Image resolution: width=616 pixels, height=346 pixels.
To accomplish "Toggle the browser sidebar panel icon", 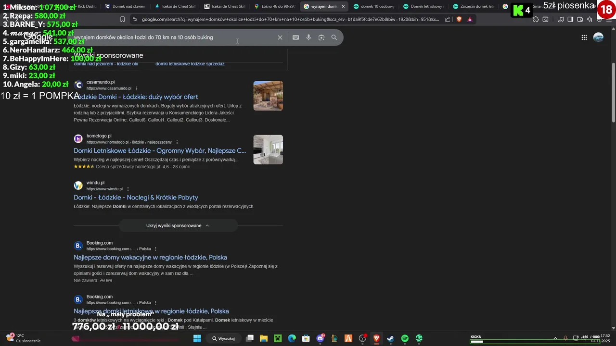I will [570, 19].
